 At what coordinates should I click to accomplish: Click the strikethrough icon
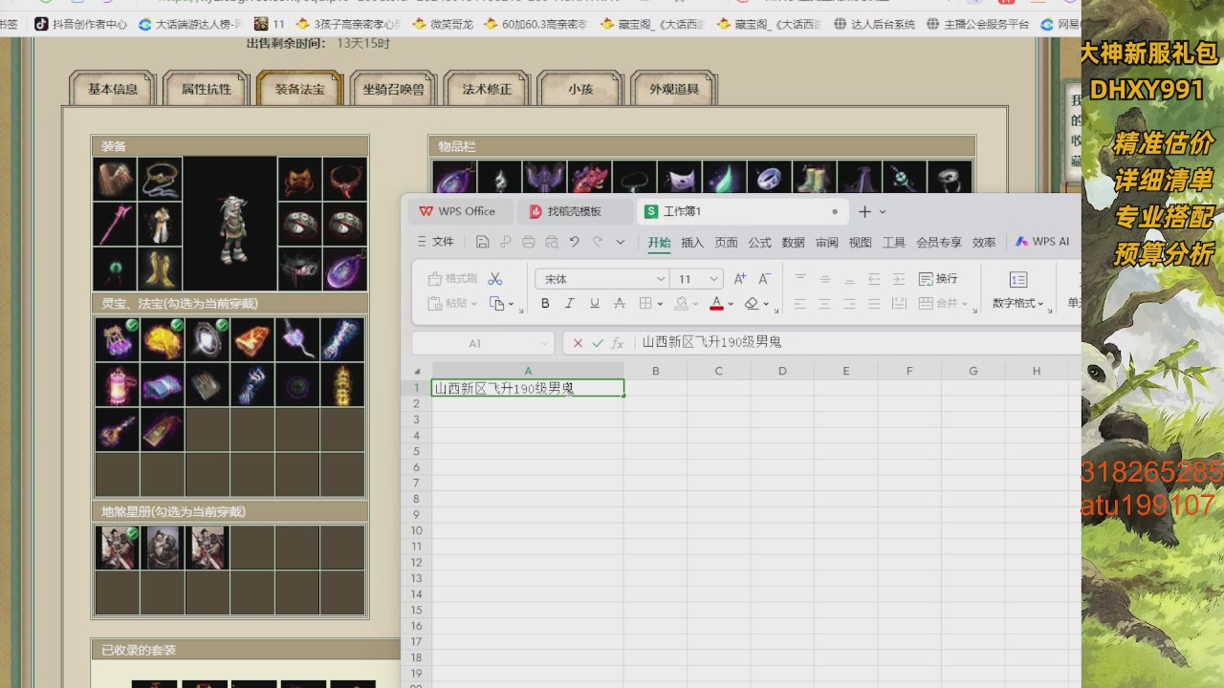(x=620, y=304)
